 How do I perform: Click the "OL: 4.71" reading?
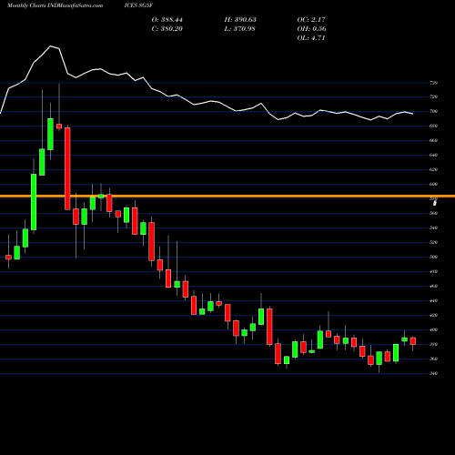[311, 38]
